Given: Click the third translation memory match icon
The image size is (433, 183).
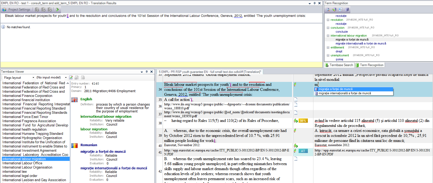Looking at the screenshot, I should pyautogui.click(x=50, y=9).
